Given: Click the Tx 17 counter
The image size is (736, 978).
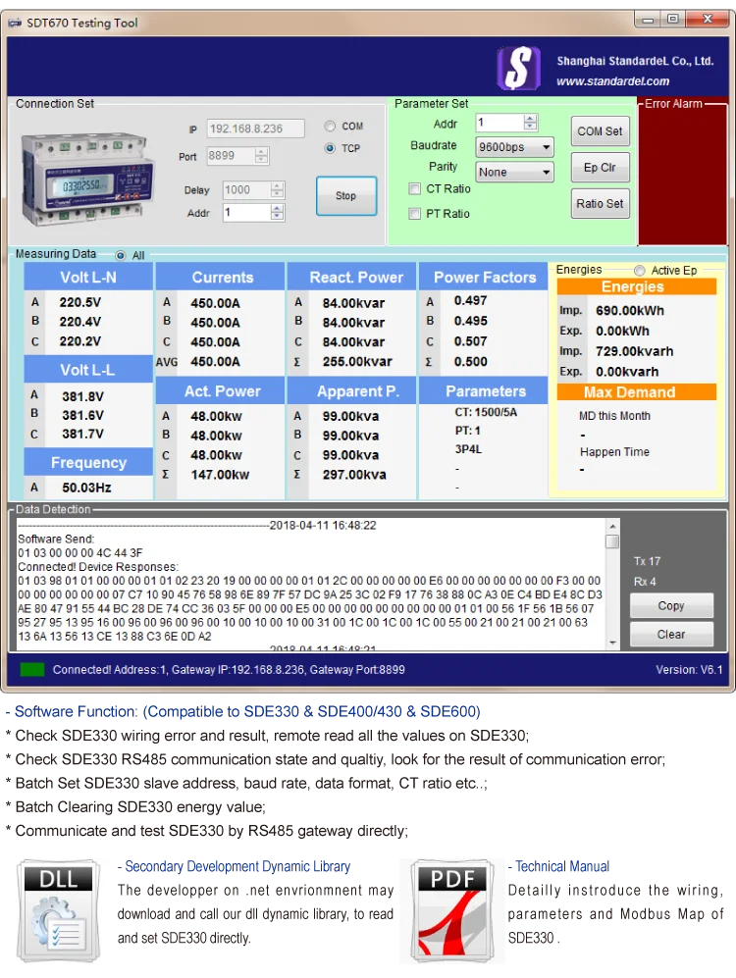Looking at the screenshot, I should click(x=647, y=561).
